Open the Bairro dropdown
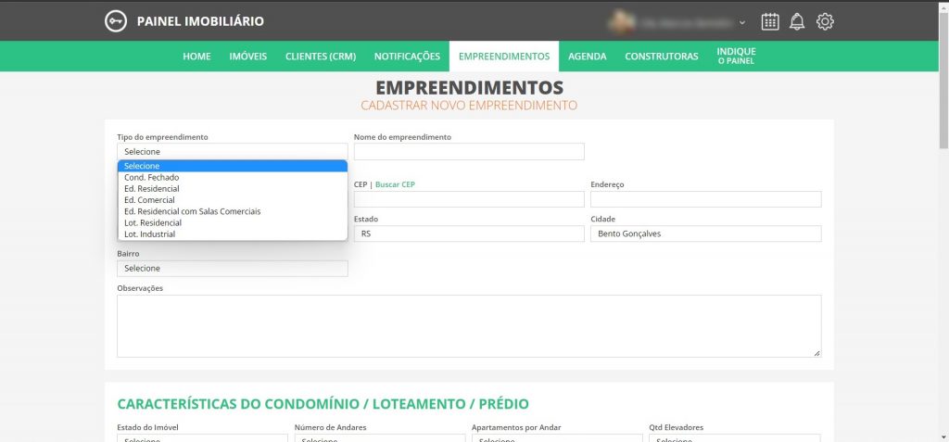The image size is (949, 442). coord(232,268)
